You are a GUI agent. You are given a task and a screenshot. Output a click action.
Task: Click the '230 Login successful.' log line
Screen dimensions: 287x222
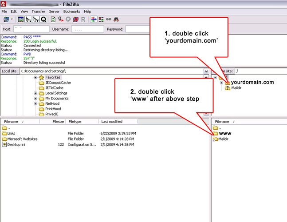tap(40, 41)
